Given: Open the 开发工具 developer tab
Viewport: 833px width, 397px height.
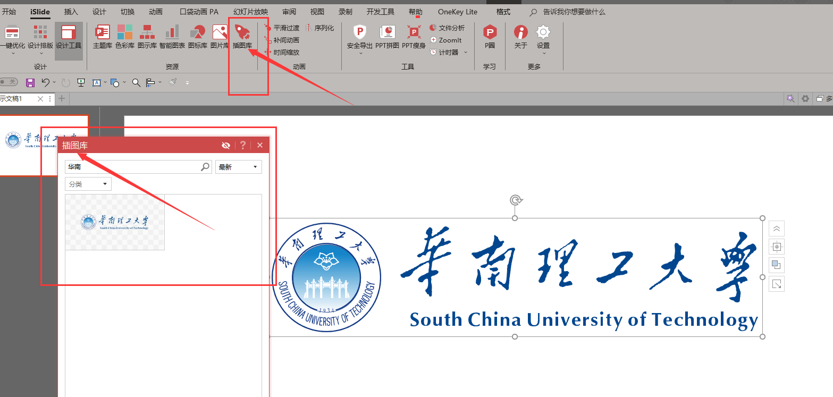Looking at the screenshot, I should [381, 12].
